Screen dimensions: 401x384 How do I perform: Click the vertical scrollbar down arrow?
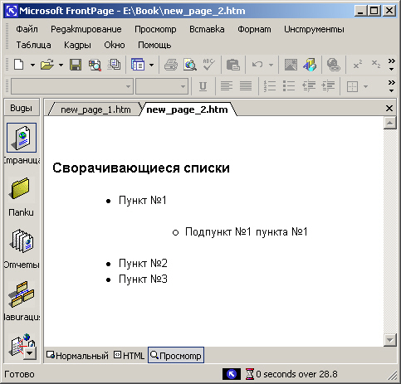(390, 340)
